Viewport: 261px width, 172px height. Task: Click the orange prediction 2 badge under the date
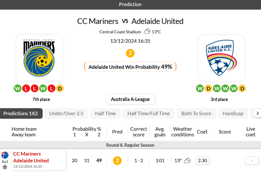click(x=130, y=53)
